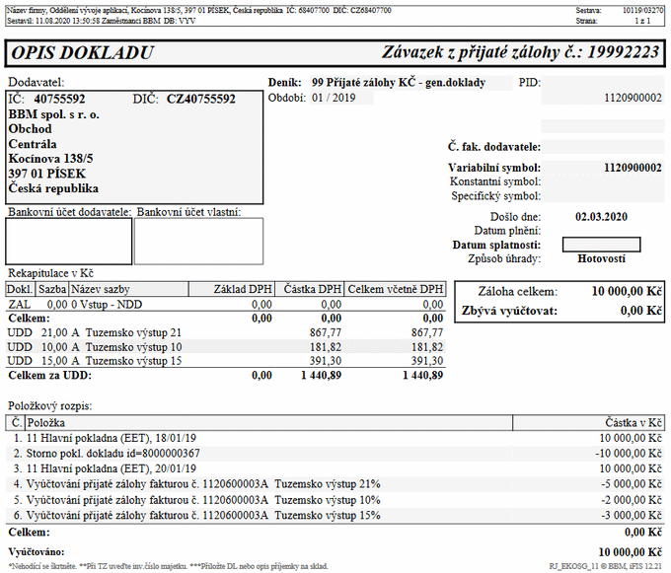Click the 'Vyúčtováno:' total 10 000,00 Kč
This screenshot has height=573, width=671.
[631, 552]
